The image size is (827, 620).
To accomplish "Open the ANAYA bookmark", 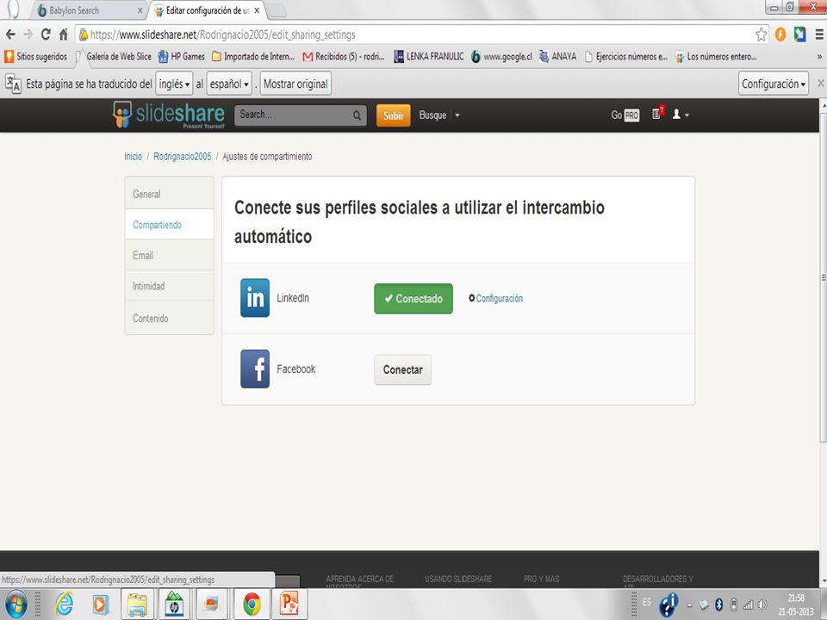I will click(x=557, y=57).
